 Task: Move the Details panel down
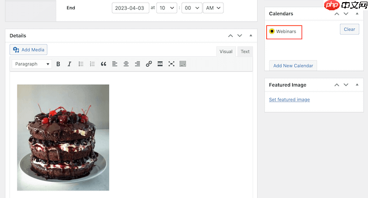click(240, 36)
